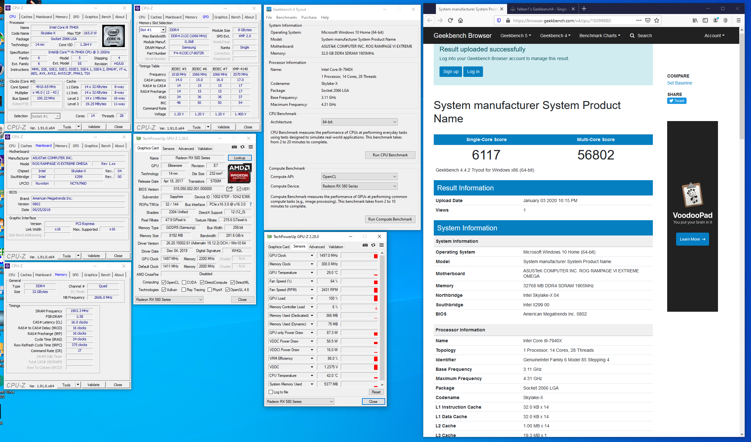Open Caches tab in top-left CPU-Z window
Image resolution: width=751 pixels, height=442 pixels.
(x=27, y=17)
